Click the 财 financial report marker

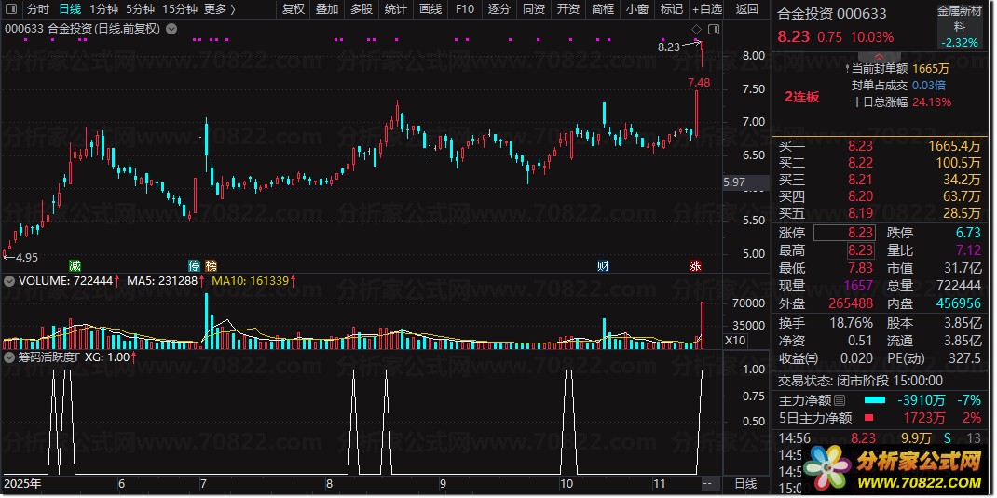click(x=603, y=265)
